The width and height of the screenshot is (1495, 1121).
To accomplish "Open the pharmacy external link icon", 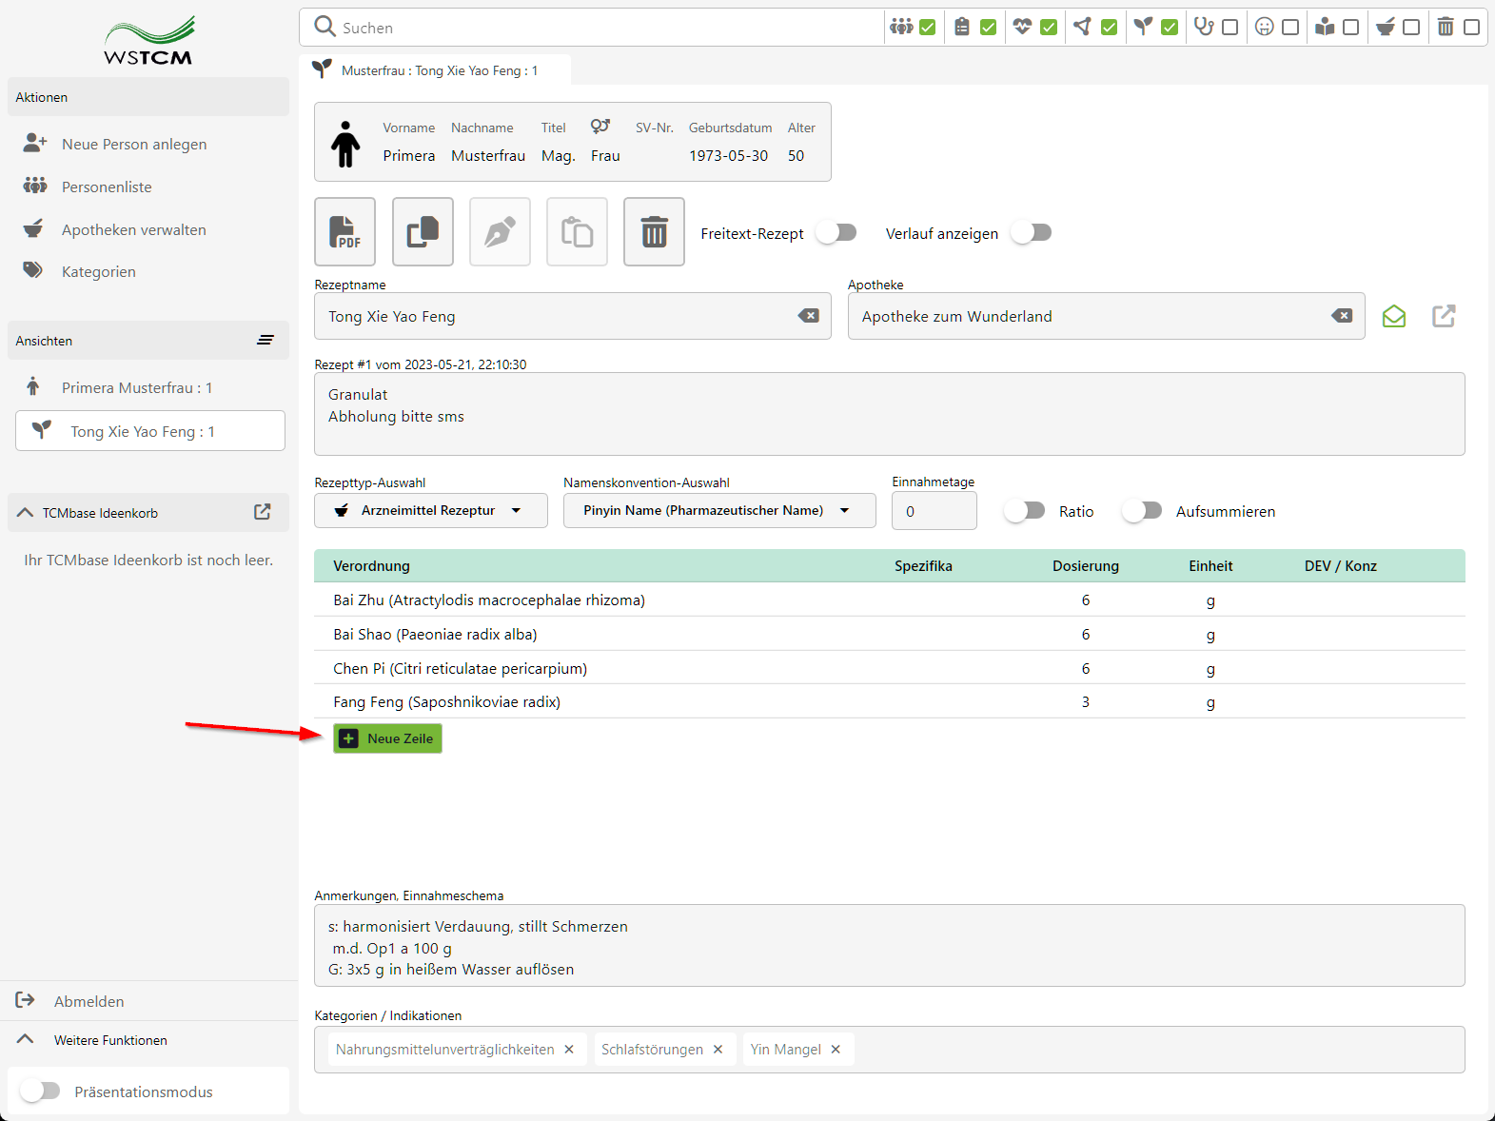I will tap(1444, 316).
